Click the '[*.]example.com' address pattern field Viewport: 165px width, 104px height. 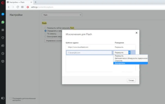coord(89,53)
